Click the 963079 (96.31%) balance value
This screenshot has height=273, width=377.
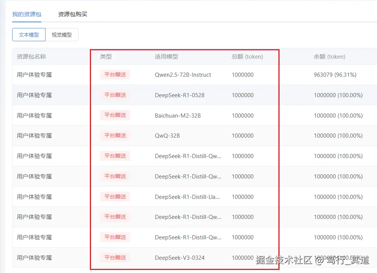point(335,75)
